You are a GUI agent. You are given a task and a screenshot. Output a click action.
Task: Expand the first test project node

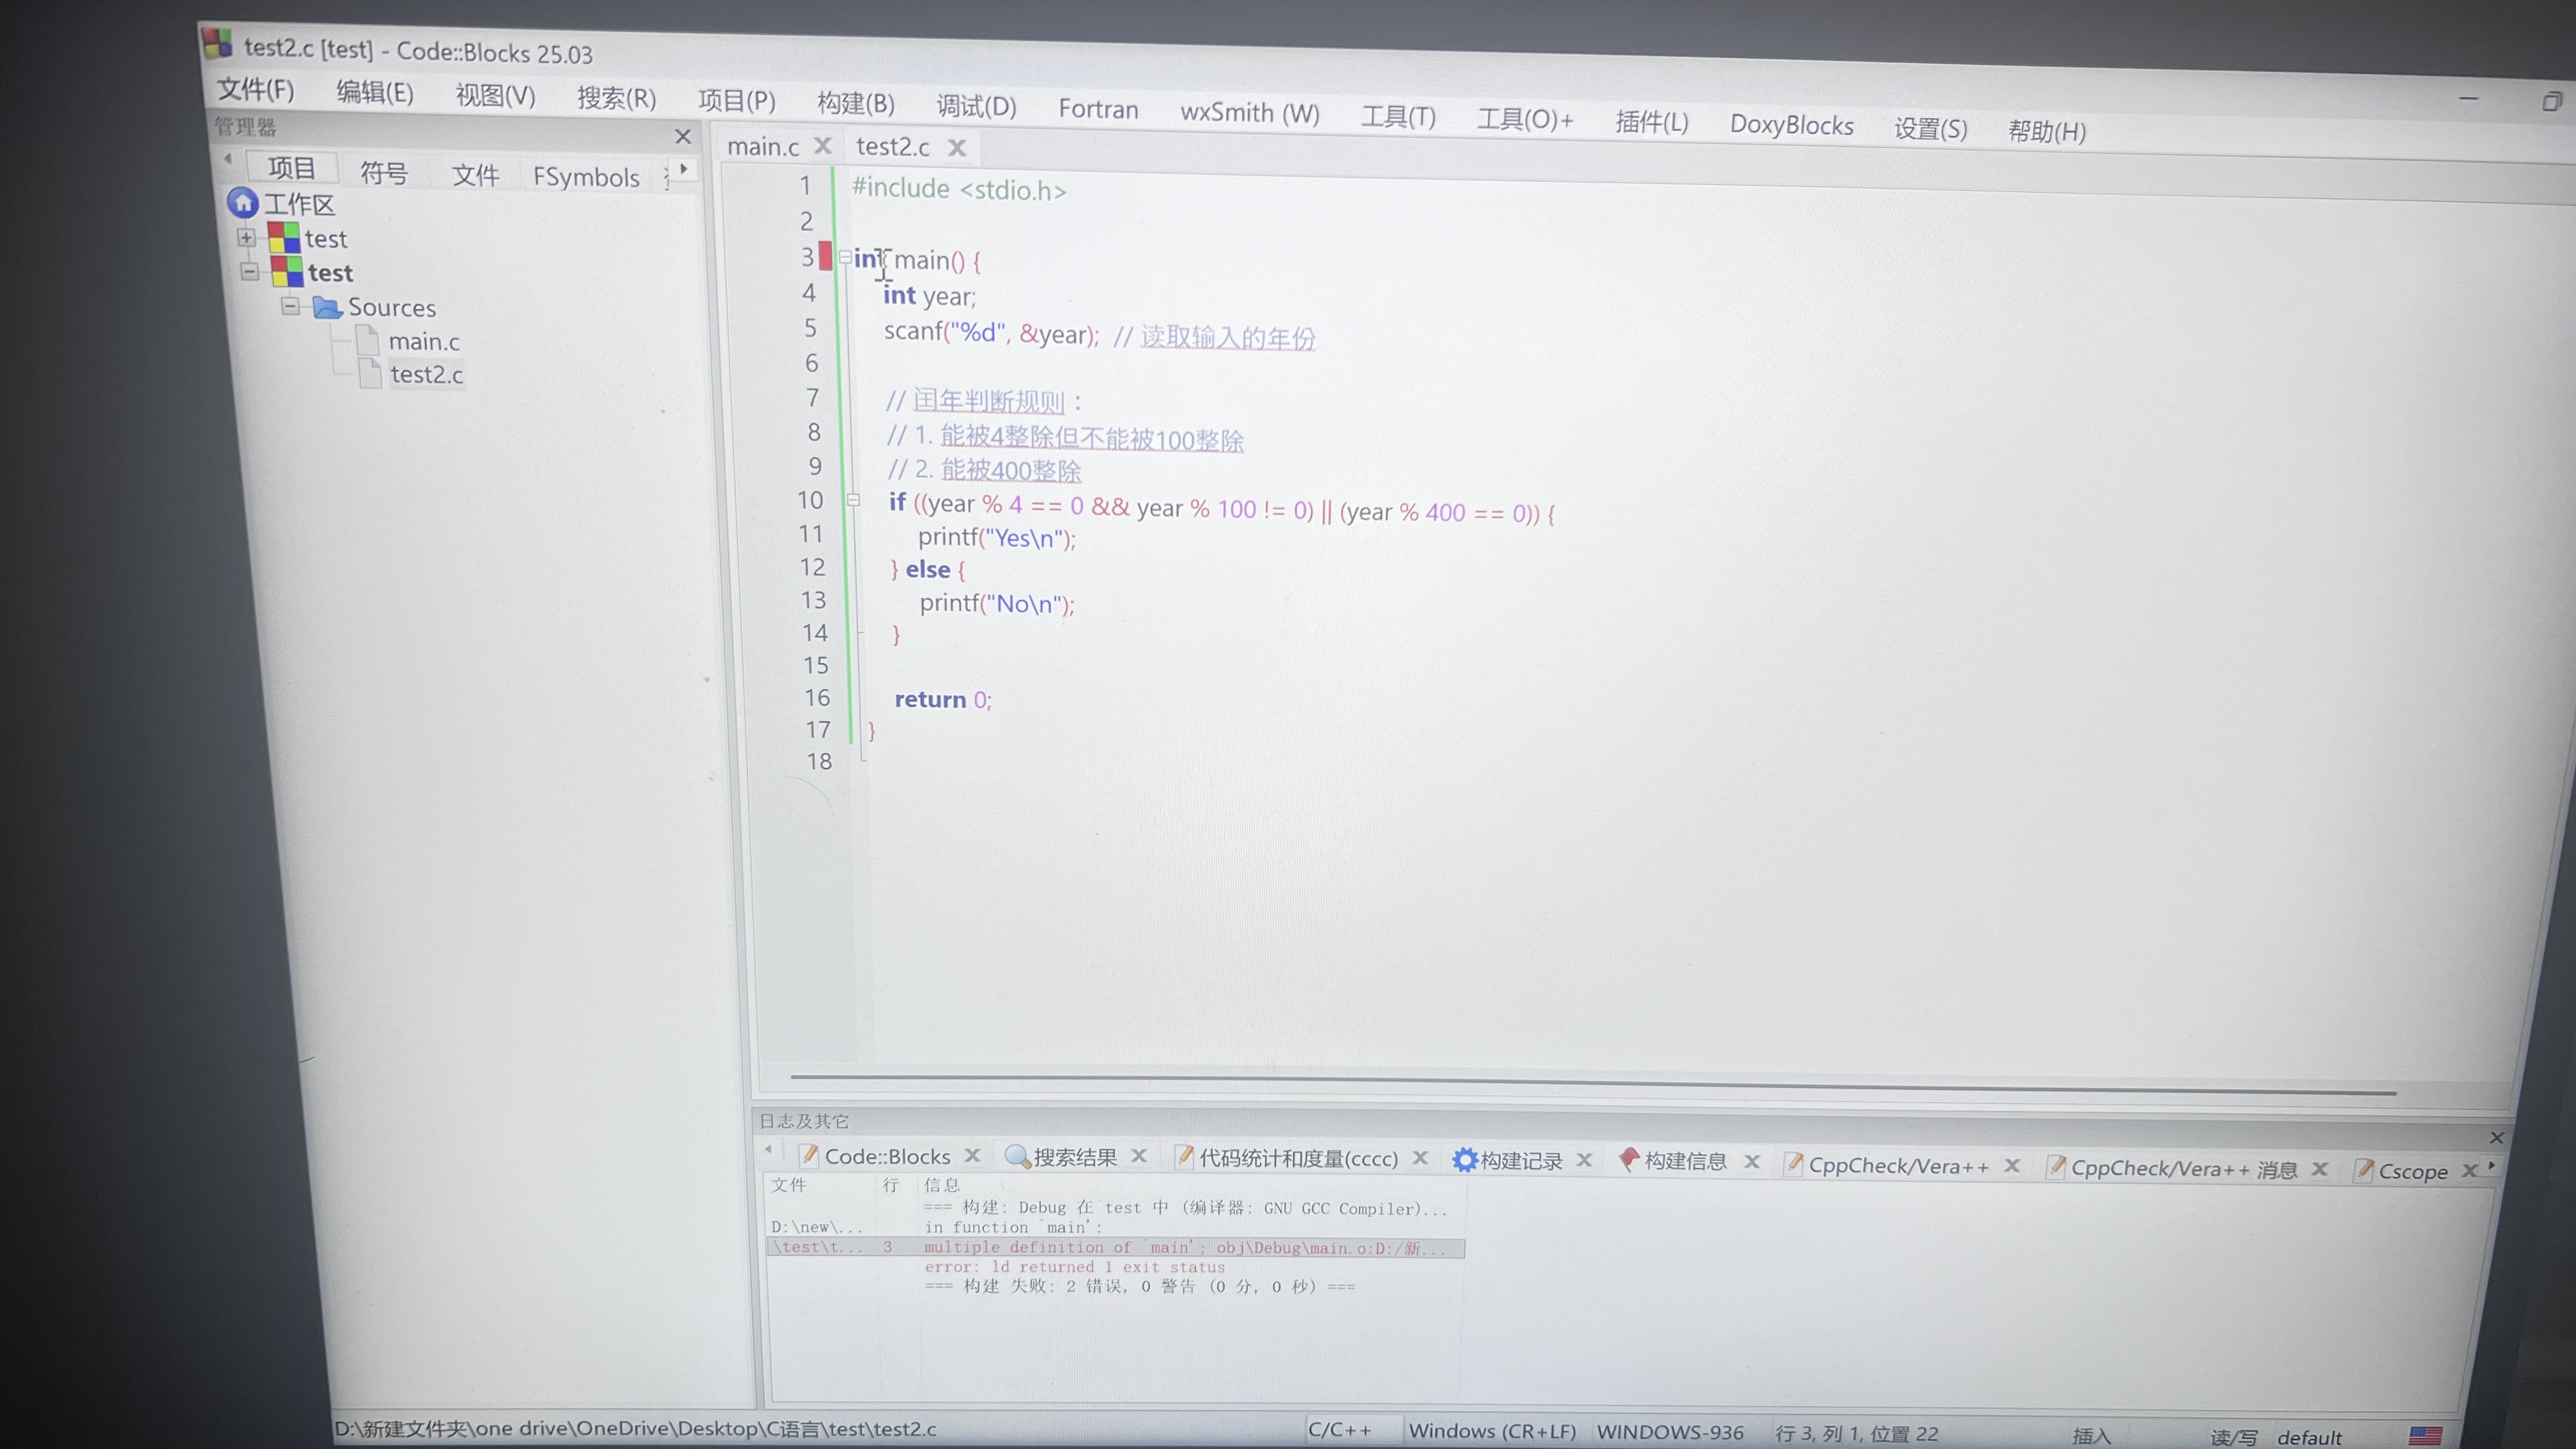click(x=246, y=238)
